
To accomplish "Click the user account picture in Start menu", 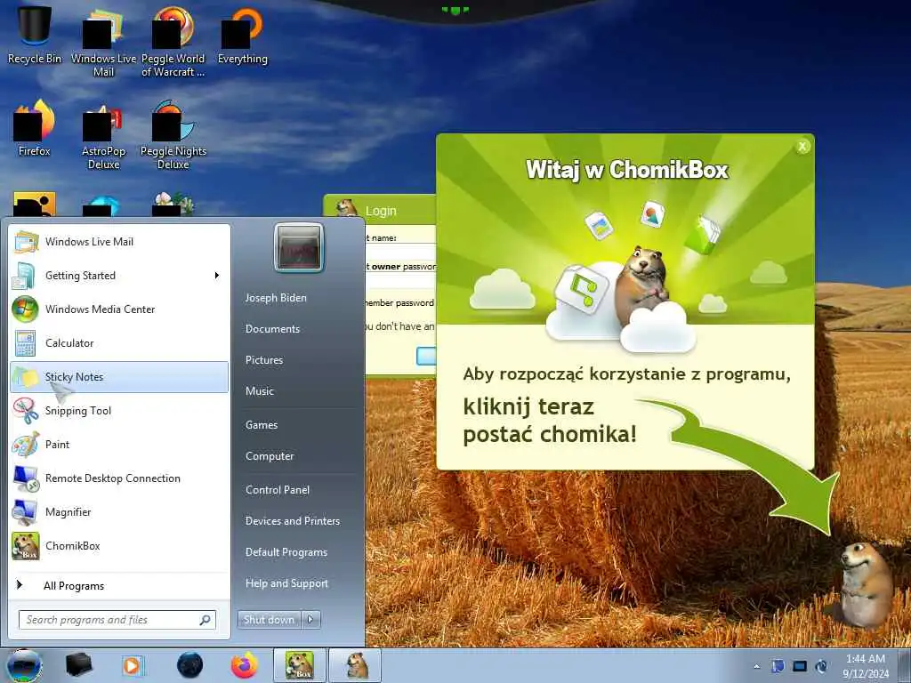I will coord(299,247).
